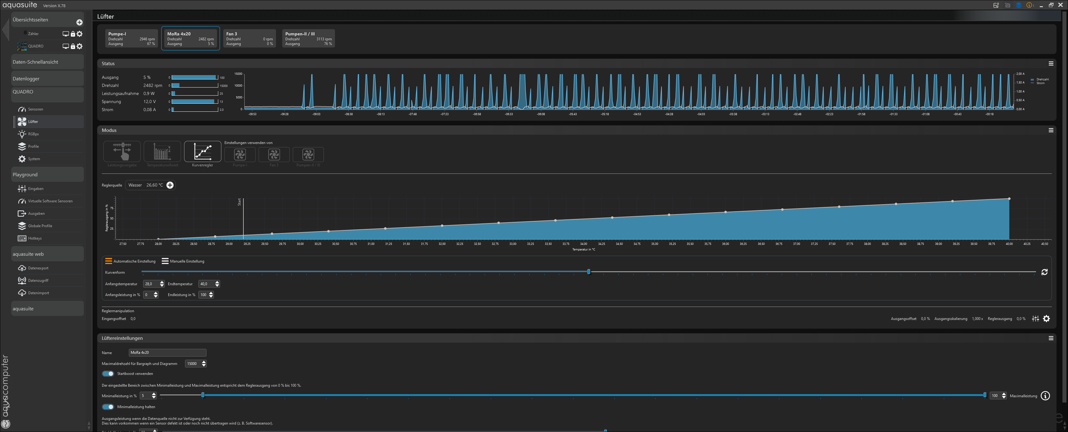Screen dimensions: 1068x432
Task: Expand the Datenlogger section
Action: click(x=26, y=79)
